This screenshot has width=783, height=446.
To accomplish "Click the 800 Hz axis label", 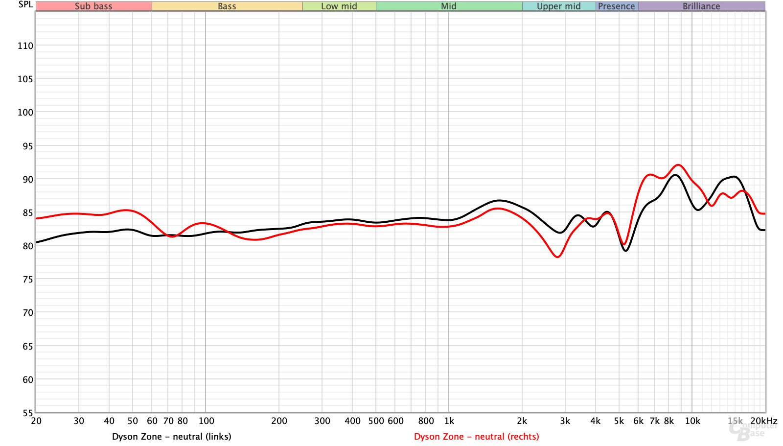I will [x=426, y=421].
